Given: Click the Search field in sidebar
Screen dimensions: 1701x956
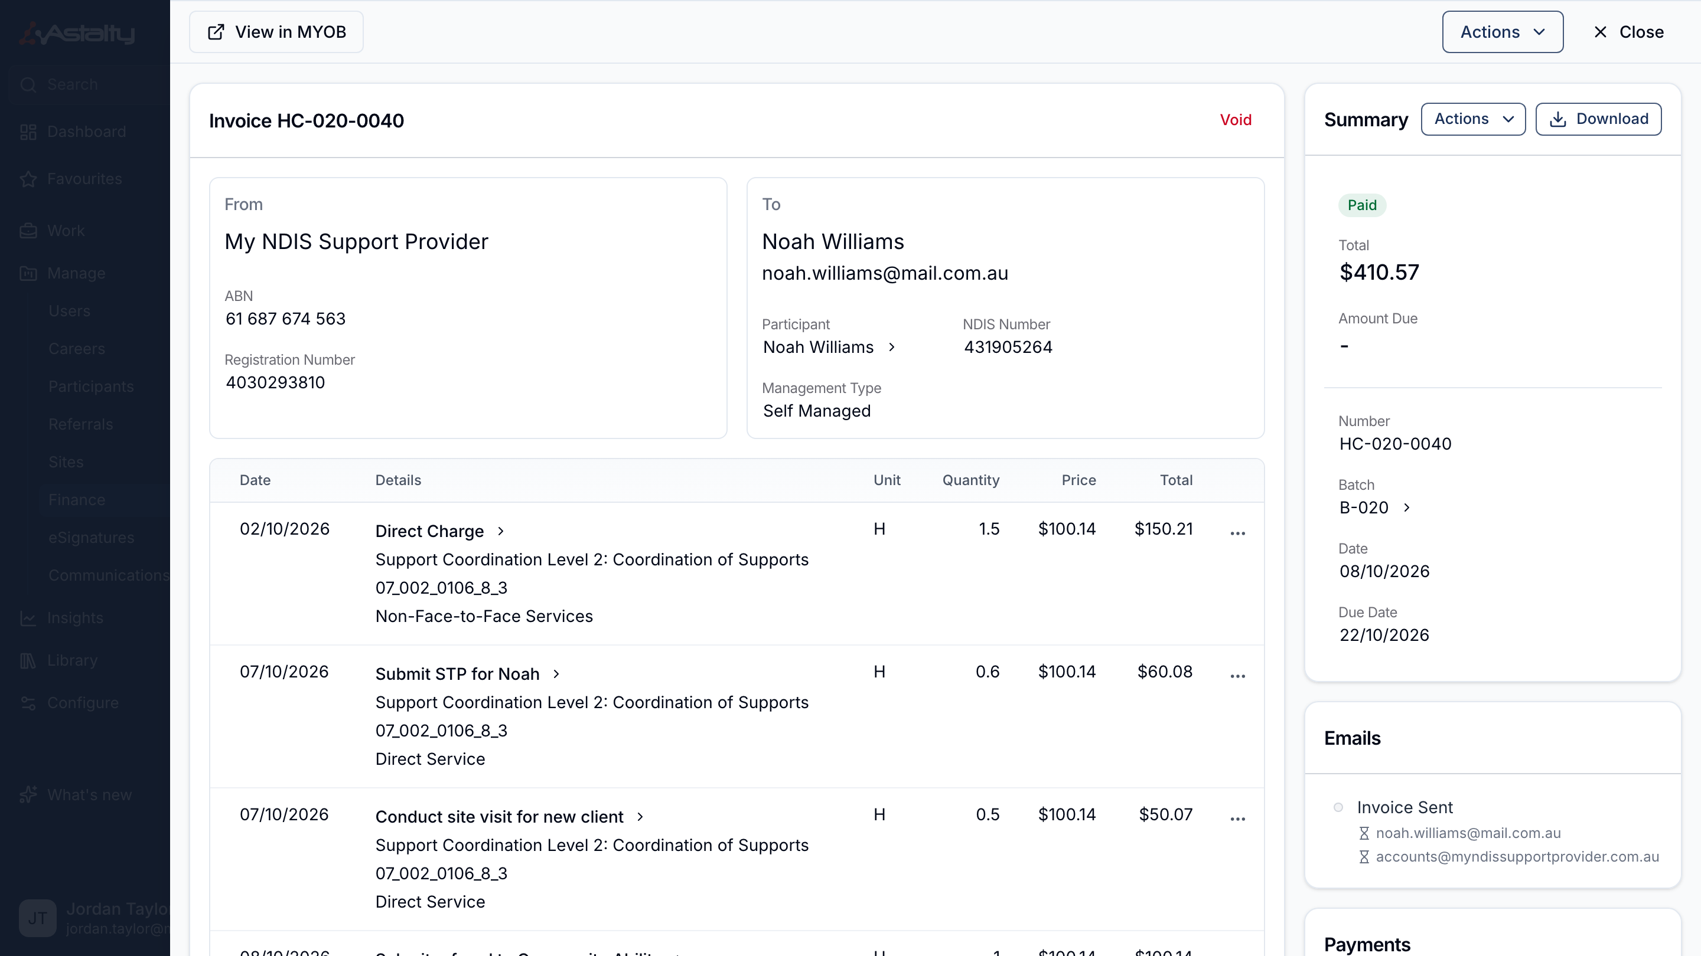Looking at the screenshot, I should (89, 84).
